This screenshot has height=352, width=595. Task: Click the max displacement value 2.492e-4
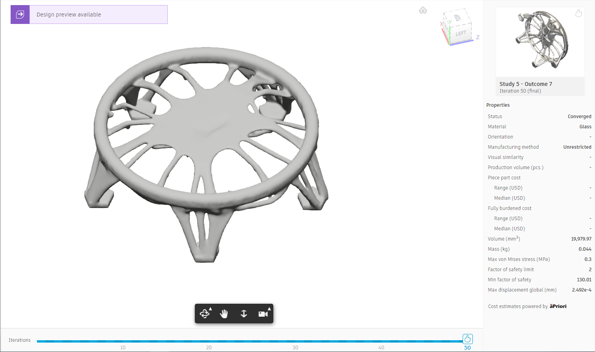[x=582, y=290]
